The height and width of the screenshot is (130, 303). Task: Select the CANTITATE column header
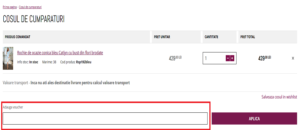click(211, 37)
